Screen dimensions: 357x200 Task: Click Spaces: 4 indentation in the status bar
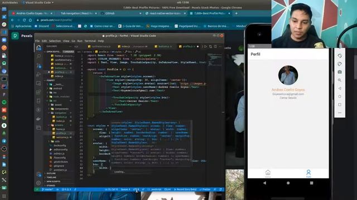126,189
